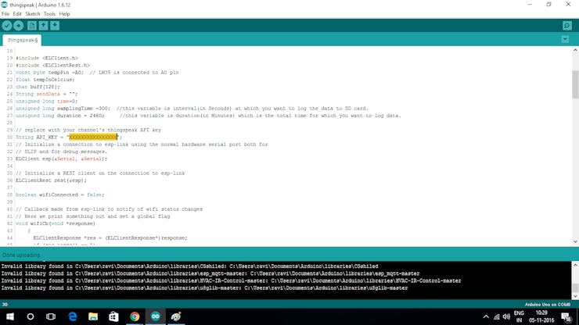Click the console message about esp_mqtt-master
The height and width of the screenshot is (325, 579).
coord(210,273)
